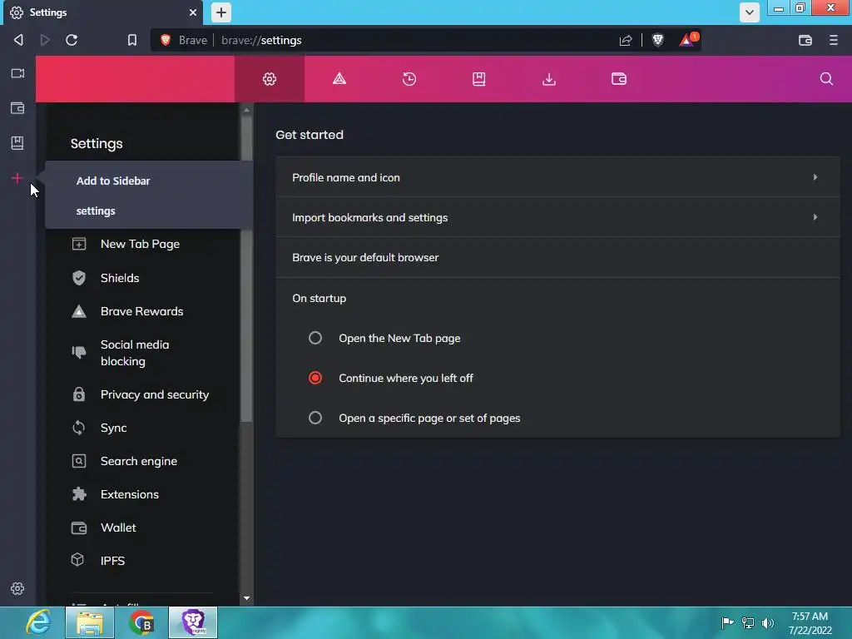Select 'Open a specific page or set of pages'
Image resolution: width=852 pixels, height=639 pixels.
[x=315, y=418]
